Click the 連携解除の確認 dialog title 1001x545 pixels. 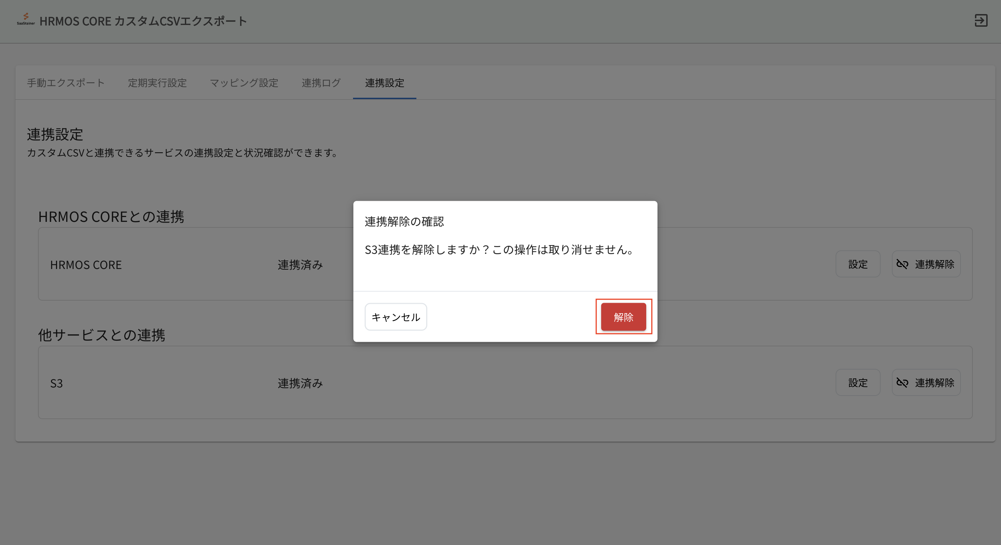tap(404, 222)
